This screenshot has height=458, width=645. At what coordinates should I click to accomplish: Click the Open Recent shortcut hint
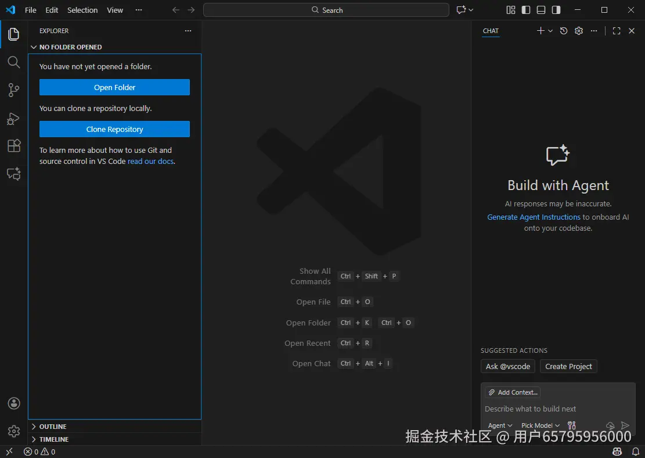308,343
